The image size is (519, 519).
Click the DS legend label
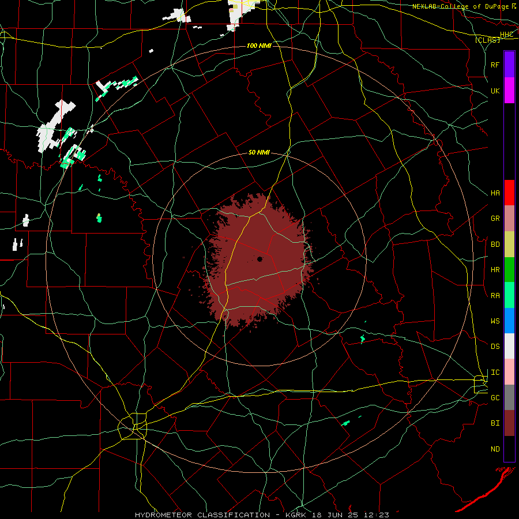[495, 347]
